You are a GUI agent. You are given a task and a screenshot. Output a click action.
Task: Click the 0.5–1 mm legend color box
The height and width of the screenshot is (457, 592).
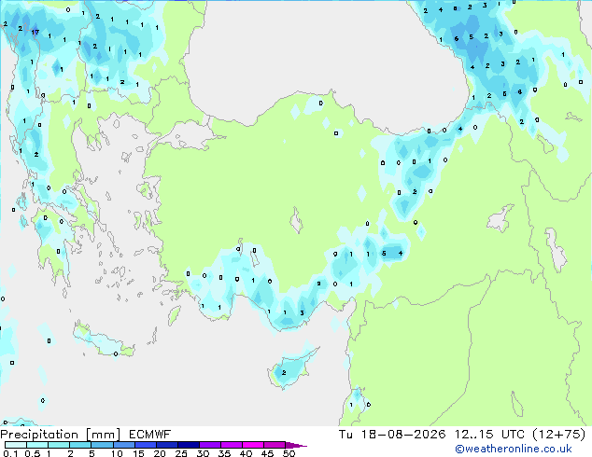(x=37, y=445)
